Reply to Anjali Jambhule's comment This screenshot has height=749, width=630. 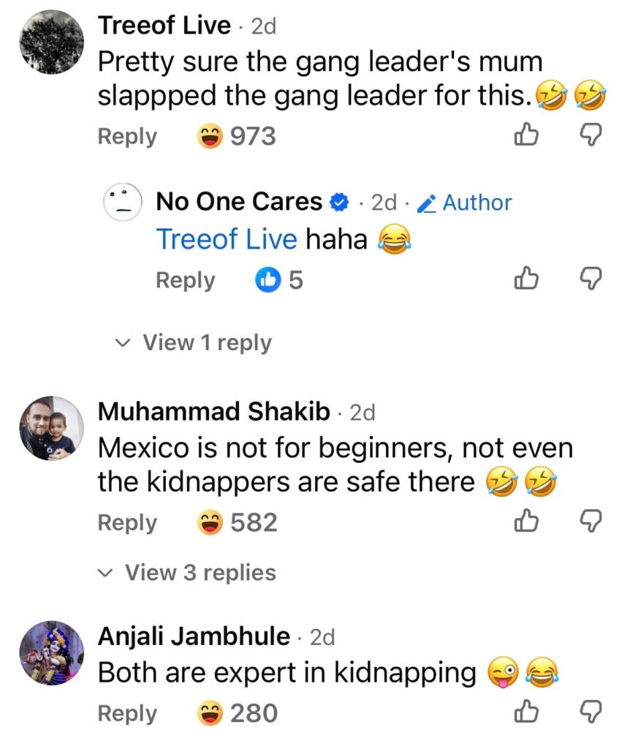pyautogui.click(x=127, y=713)
